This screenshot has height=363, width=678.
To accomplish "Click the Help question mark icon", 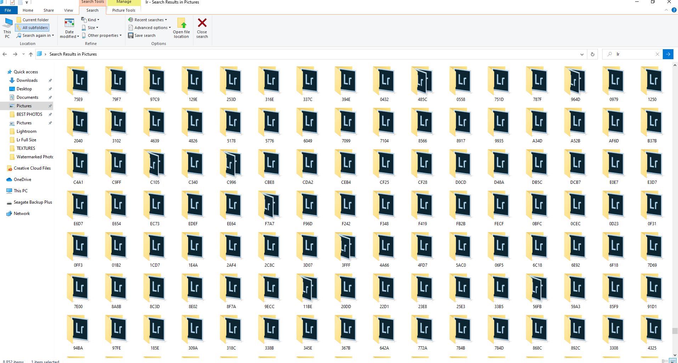I will pos(674,10).
